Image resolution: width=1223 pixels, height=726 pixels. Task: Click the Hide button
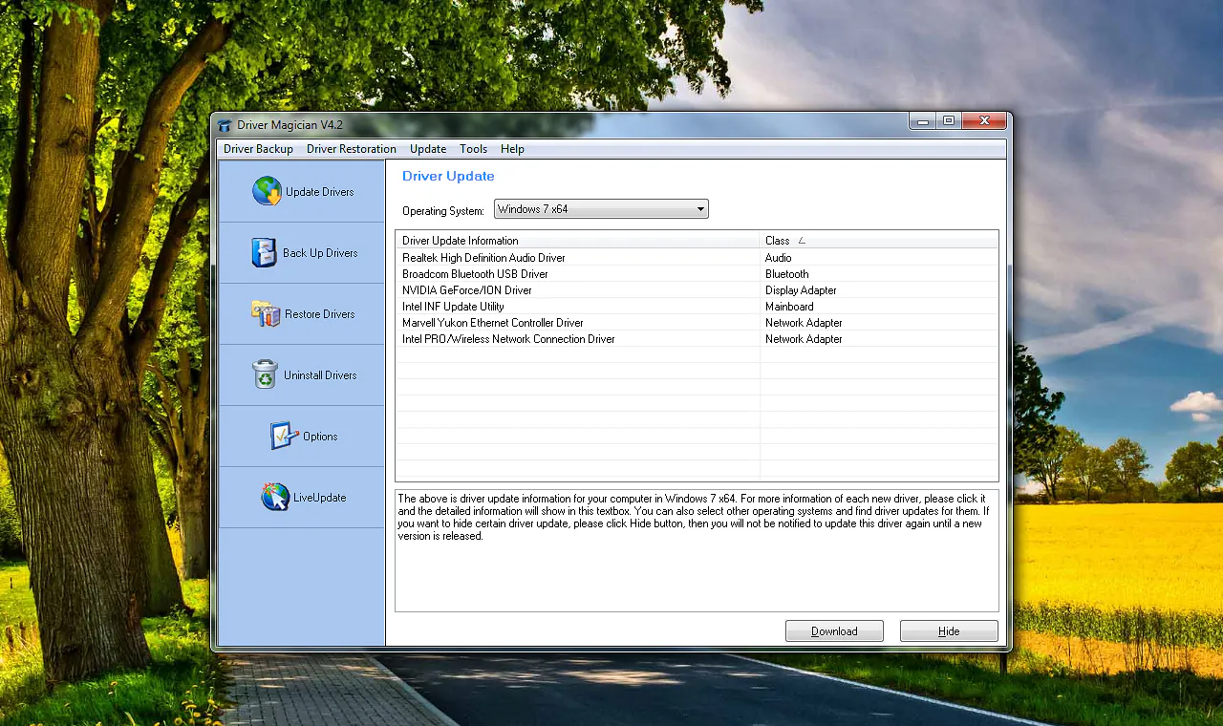(948, 630)
